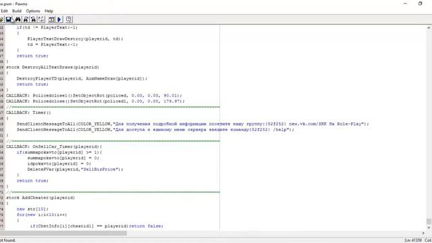The height and width of the screenshot is (243, 432).
Task: Restore down the Pawno window
Action: point(420,3)
